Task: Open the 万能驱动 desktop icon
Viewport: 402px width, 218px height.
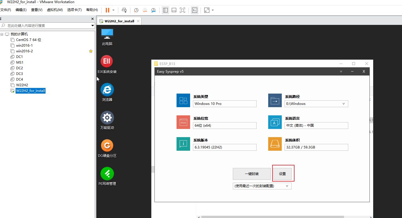Action: [107, 118]
